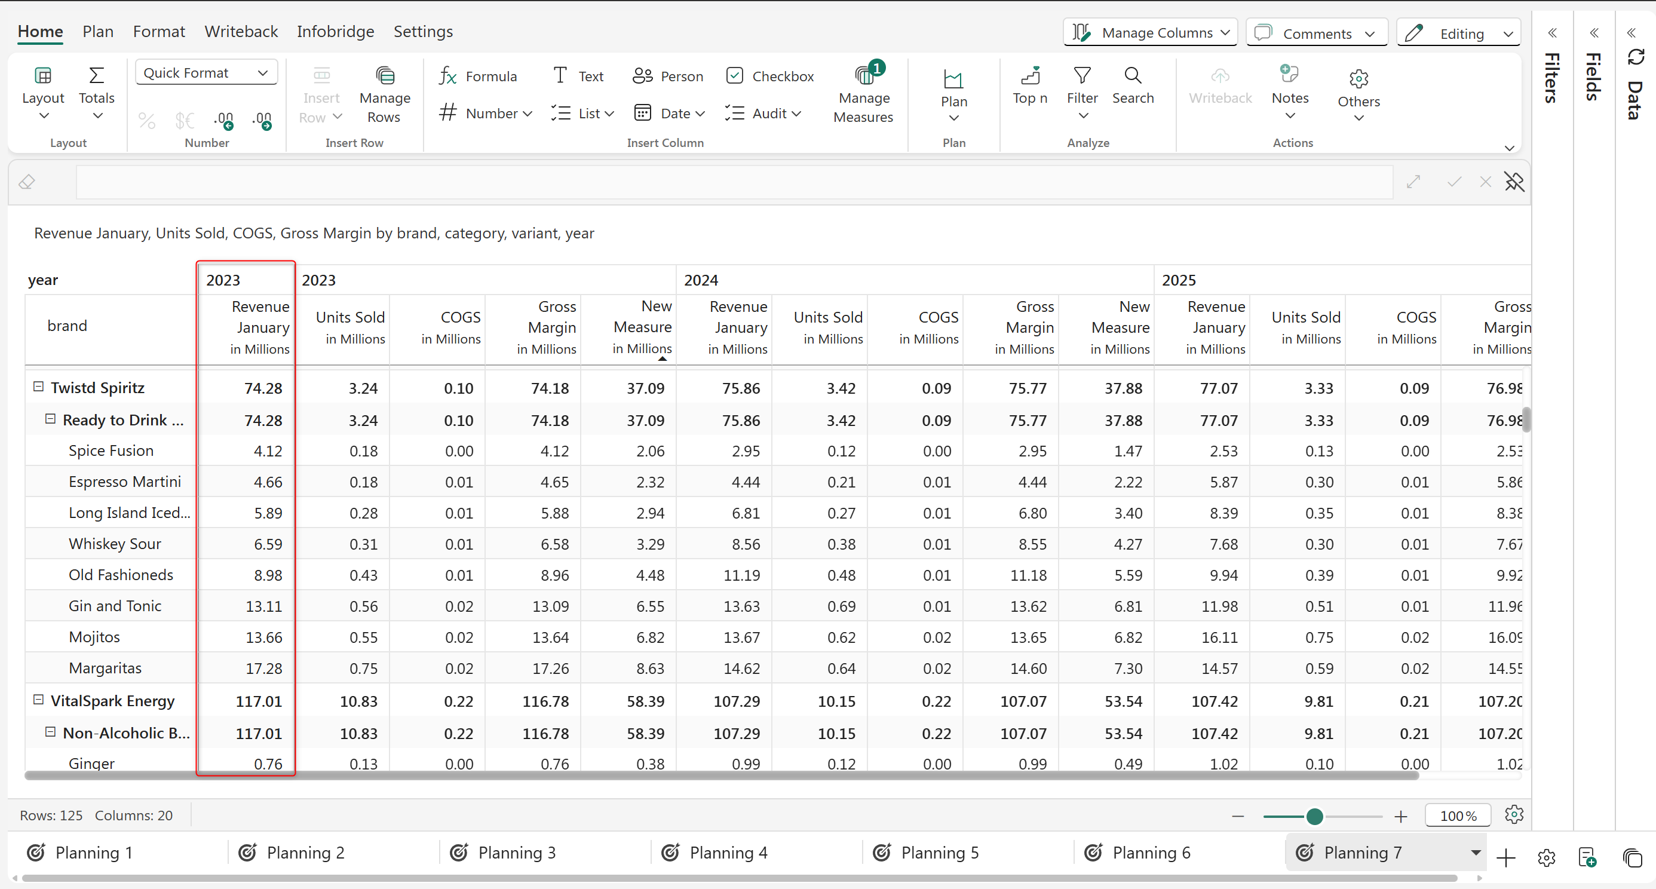Click the Comments button
Viewport: 1656px width, 889px height.
1316,33
